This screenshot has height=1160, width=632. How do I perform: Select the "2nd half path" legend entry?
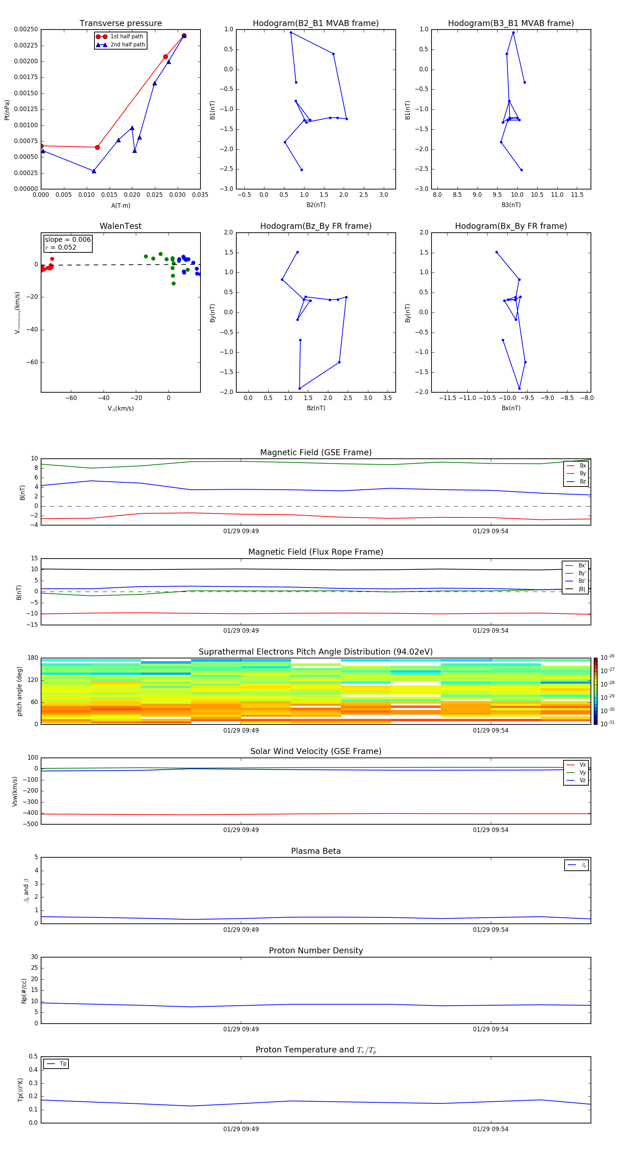pyautogui.click(x=120, y=45)
